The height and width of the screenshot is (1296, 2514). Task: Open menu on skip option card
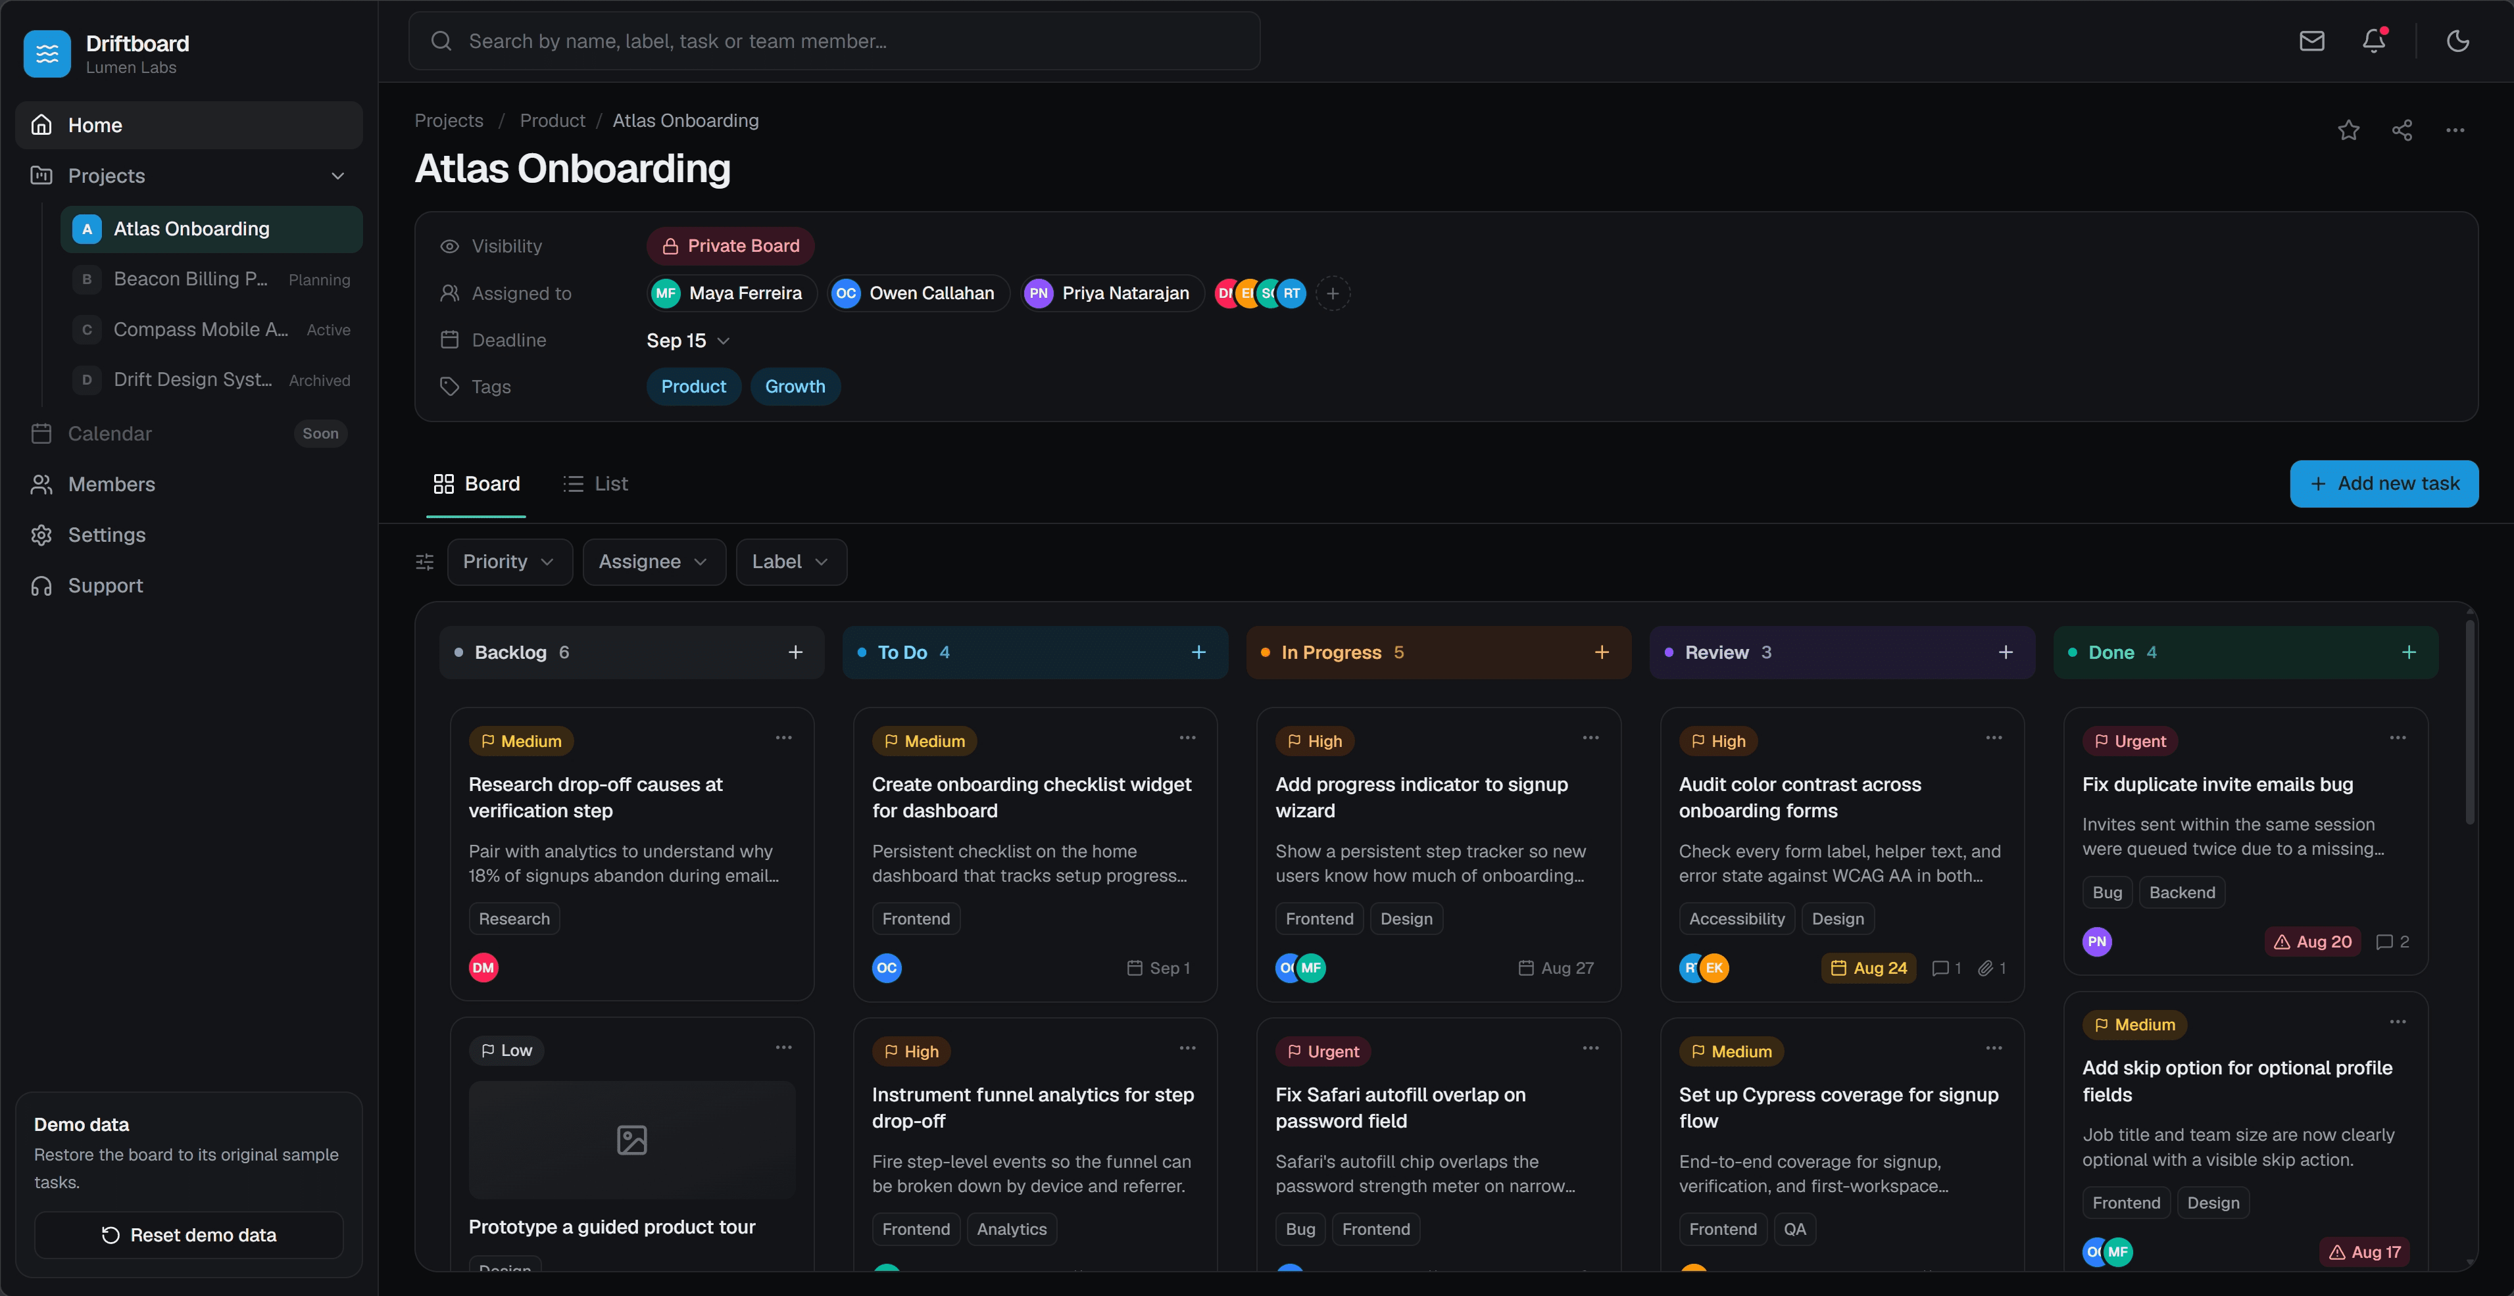2398,1022
